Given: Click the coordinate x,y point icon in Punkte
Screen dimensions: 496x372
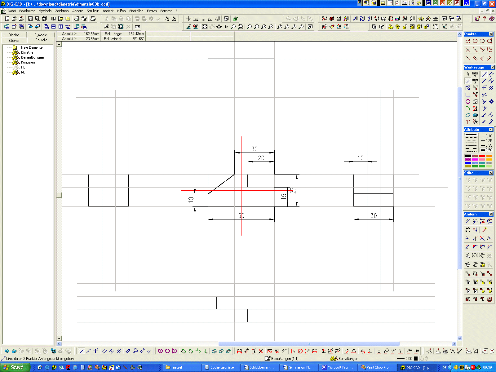Looking at the screenshot, I should coord(468,41).
